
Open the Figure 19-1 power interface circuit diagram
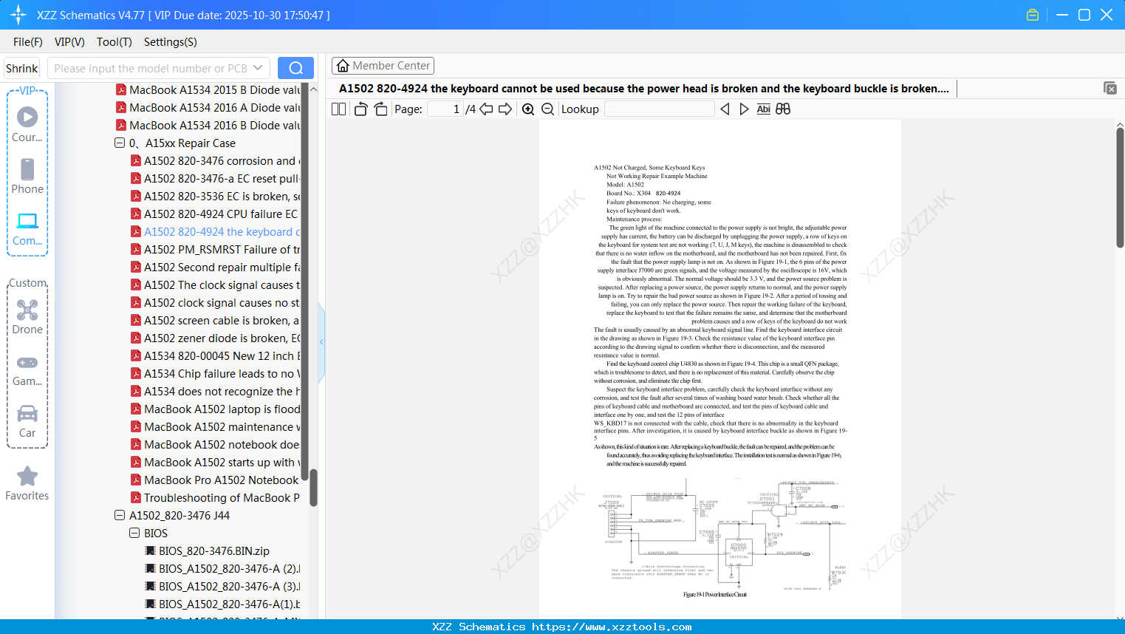pyautogui.click(x=722, y=534)
